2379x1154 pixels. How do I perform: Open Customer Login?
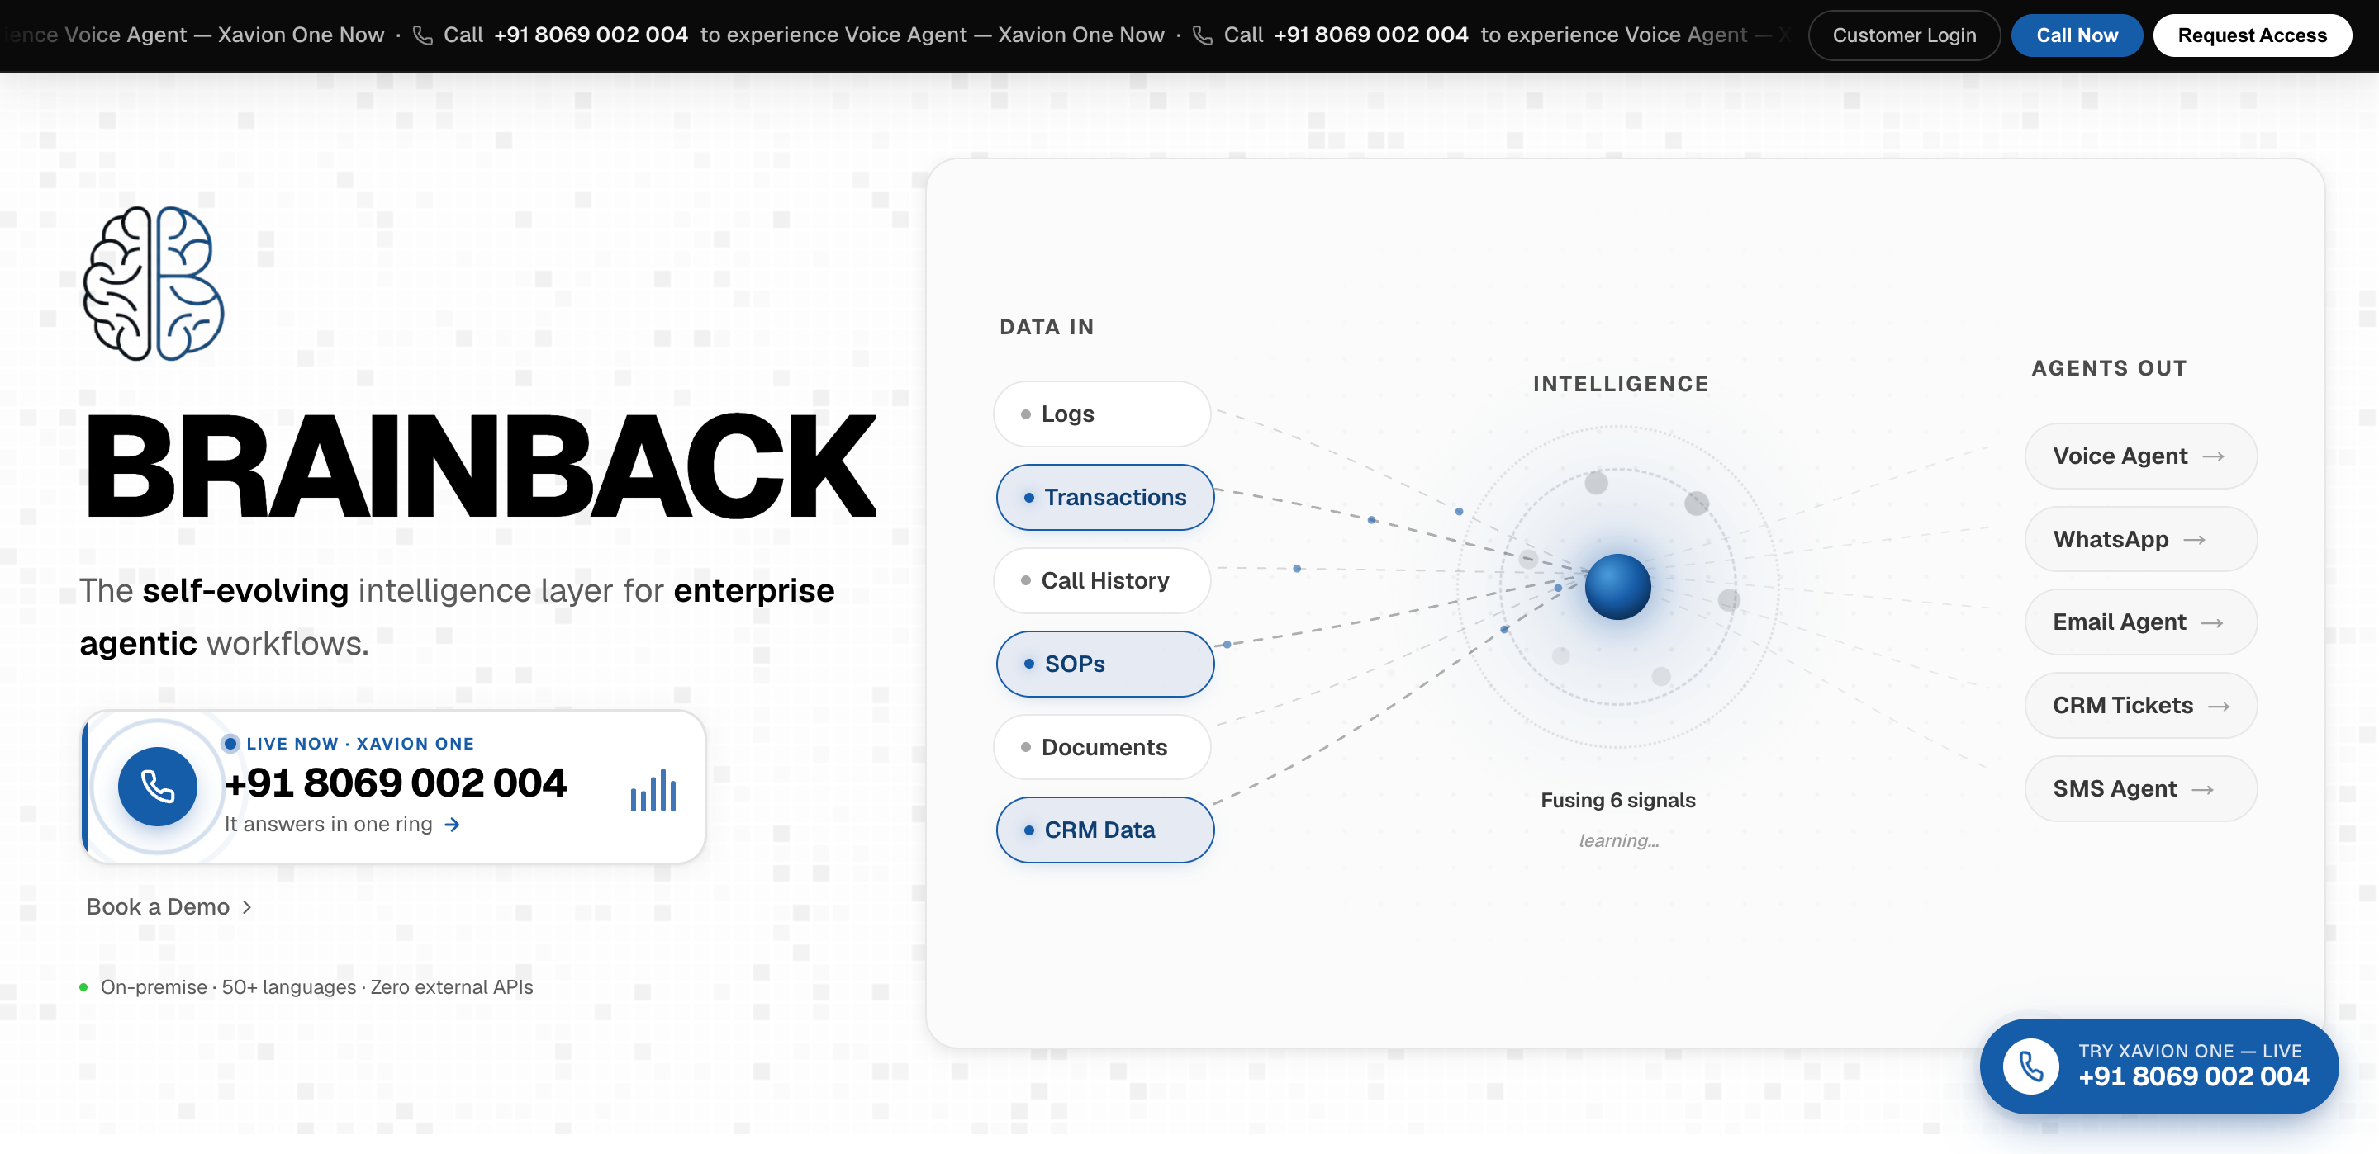(x=1903, y=35)
